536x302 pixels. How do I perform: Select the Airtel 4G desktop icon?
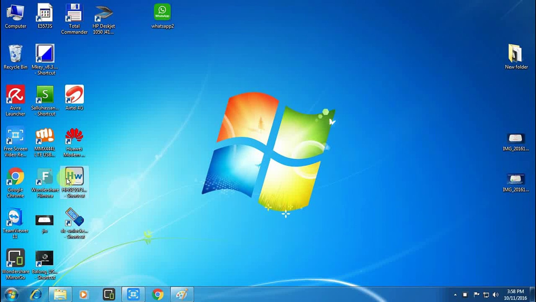[74, 95]
